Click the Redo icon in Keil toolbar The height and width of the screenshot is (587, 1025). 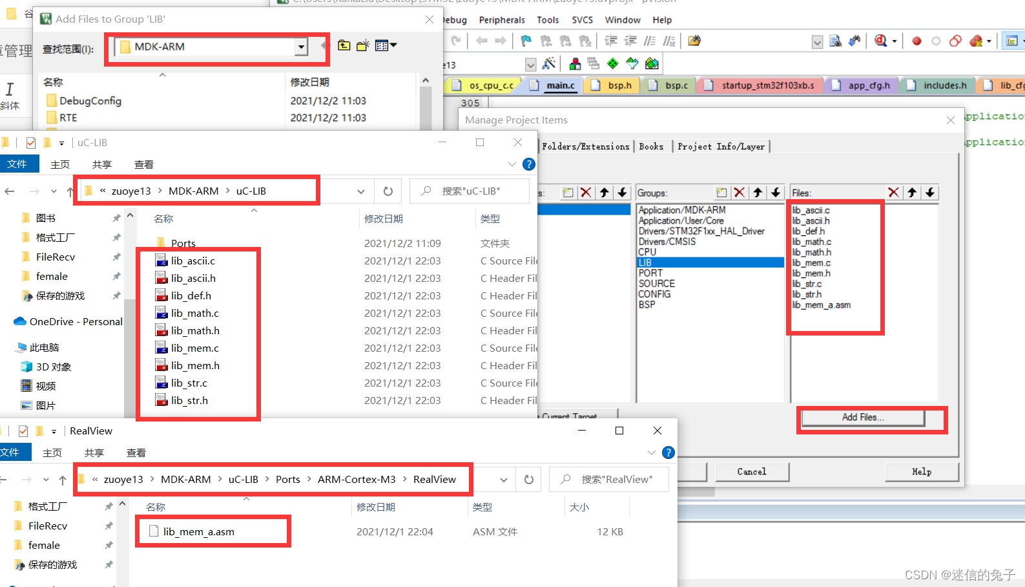click(457, 41)
